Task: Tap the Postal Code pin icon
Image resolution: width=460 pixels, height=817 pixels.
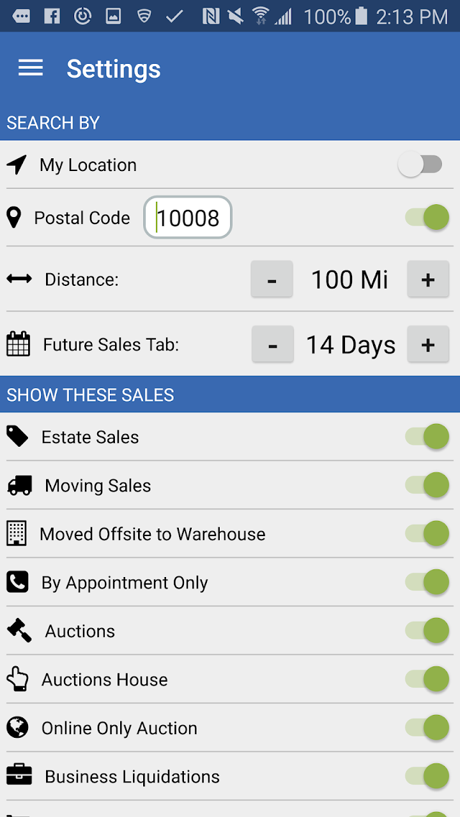Action: click(x=13, y=218)
